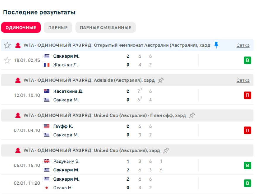The width and height of the screenshot is (257, 196).
Task: Star the Саккари vs Жанжан match
Action: click(x=7, y=60)
